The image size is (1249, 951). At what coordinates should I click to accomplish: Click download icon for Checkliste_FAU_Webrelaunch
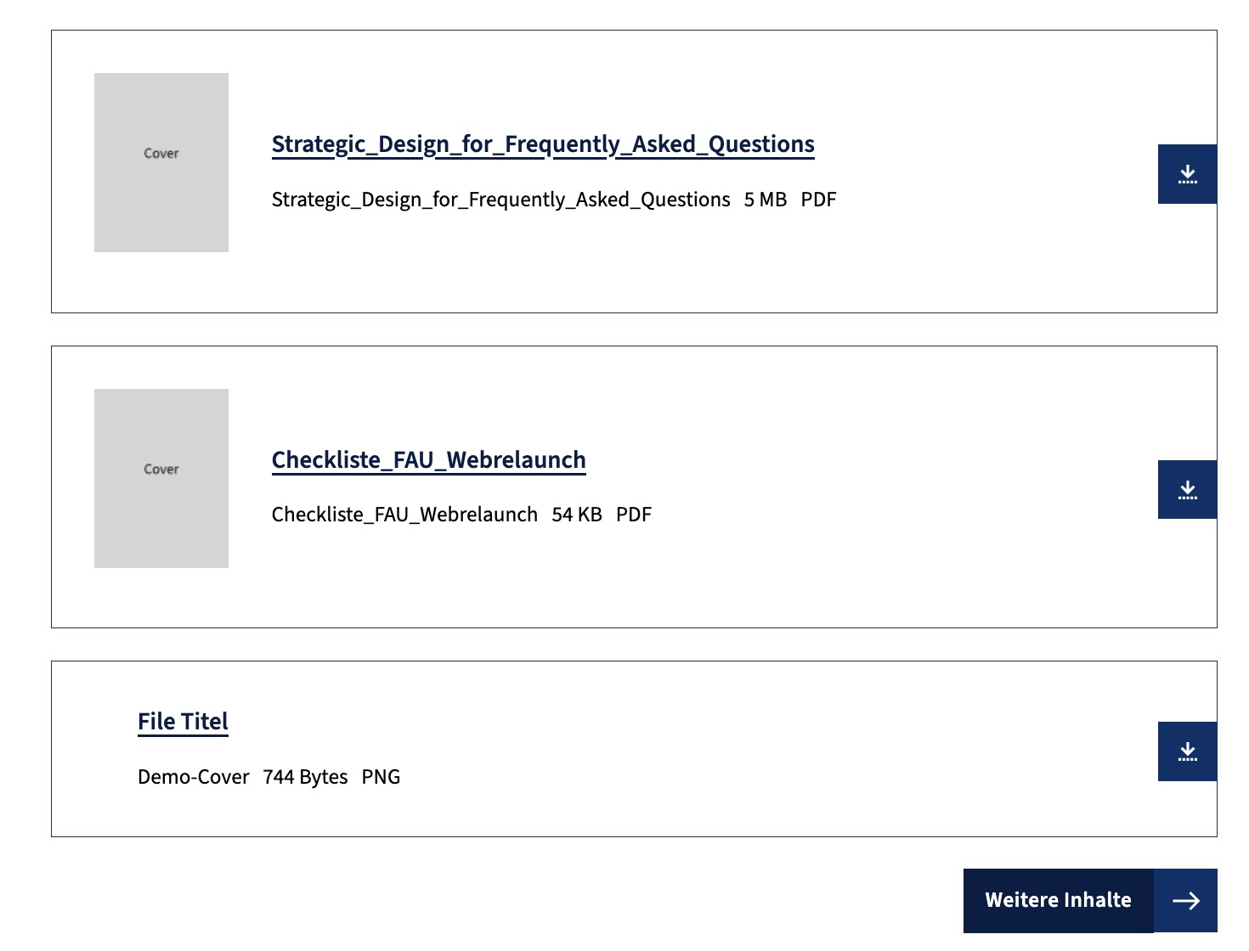pos(1187,490)
